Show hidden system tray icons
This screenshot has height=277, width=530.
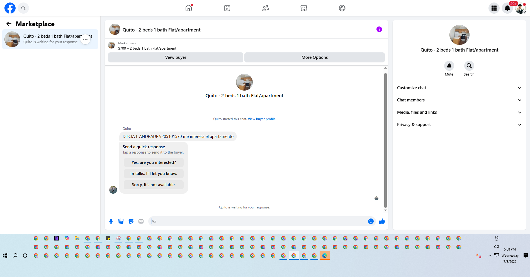pos(490,256)
